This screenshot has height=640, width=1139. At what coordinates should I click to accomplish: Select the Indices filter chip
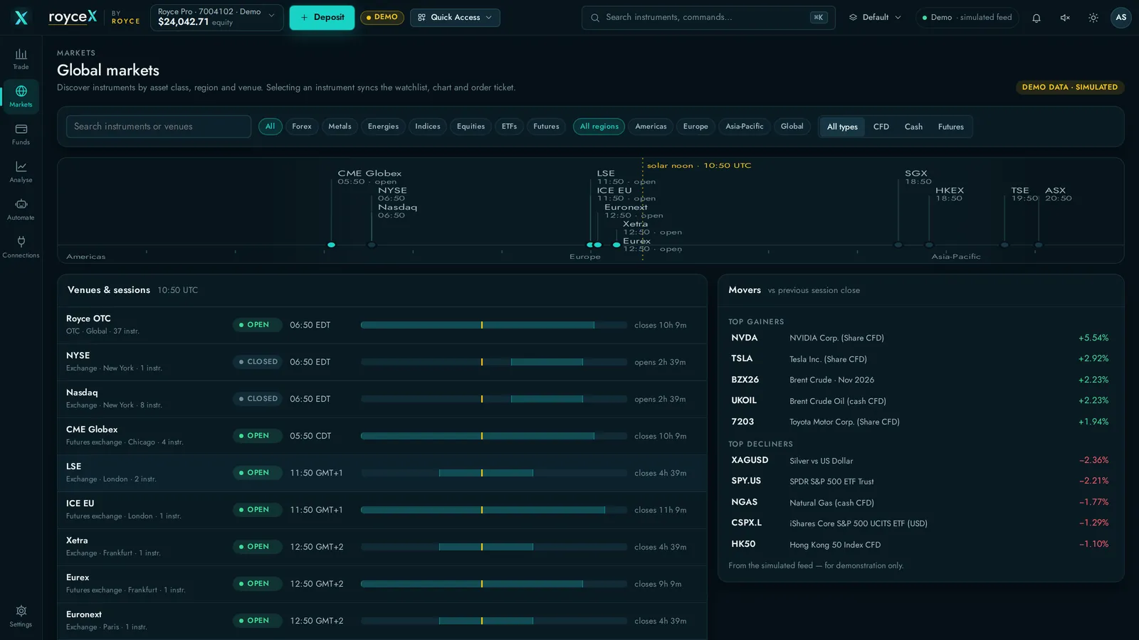point(428,127)
